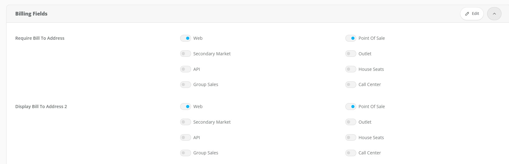
Task: Click the Edit button with pencil icon
Action: coord(472,14)
